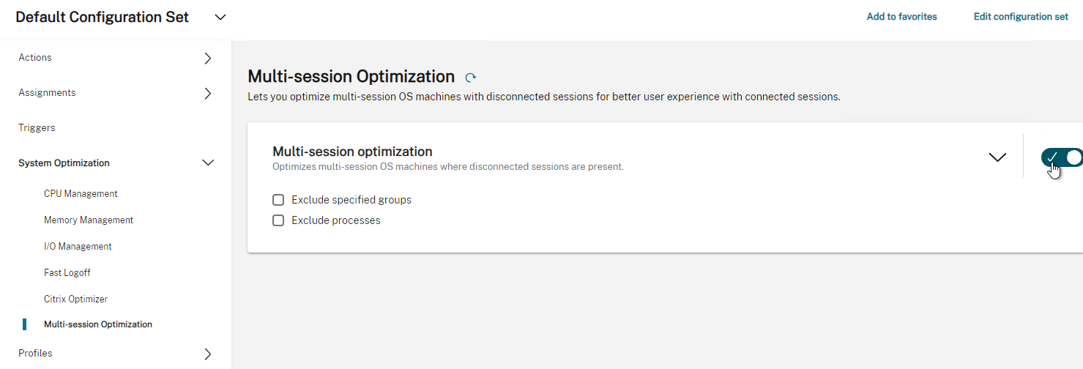Open the Default Configuration Set dropdown arrow
This screenshot has height=369, width=1083.
[x=220, y=17]
